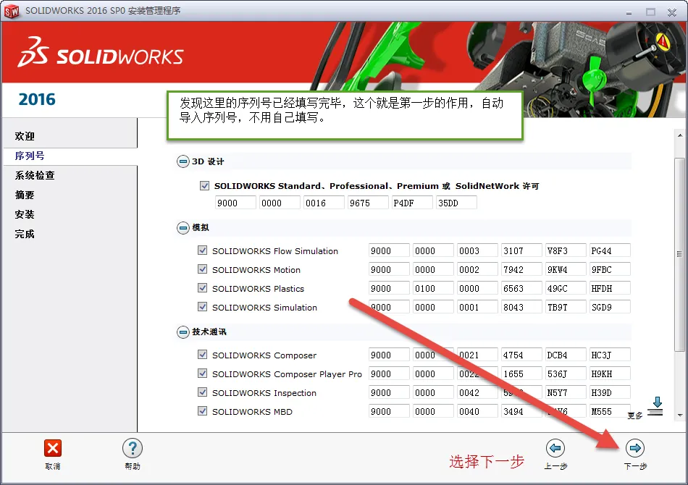This screenshot has width=688, height=485.
Task: Click Inspection serial field H39D
Action: pyautogui.click(x=610, y=392)
